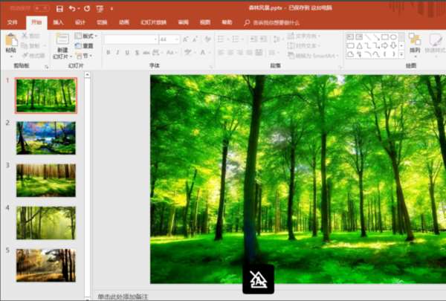Open the Insert ribbon tab
446x301 pixels.
[x=58, y=22]
